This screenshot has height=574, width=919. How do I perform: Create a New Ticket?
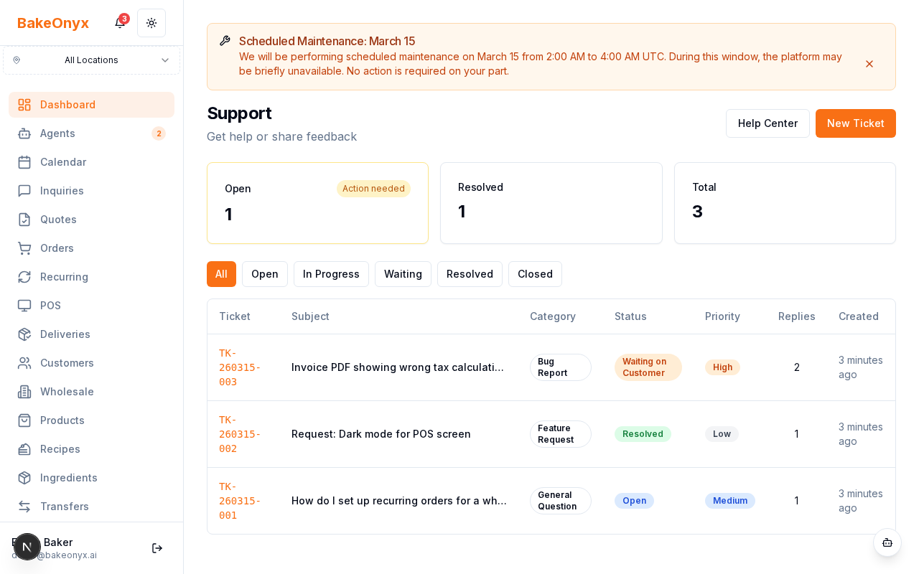coord(855,123)
